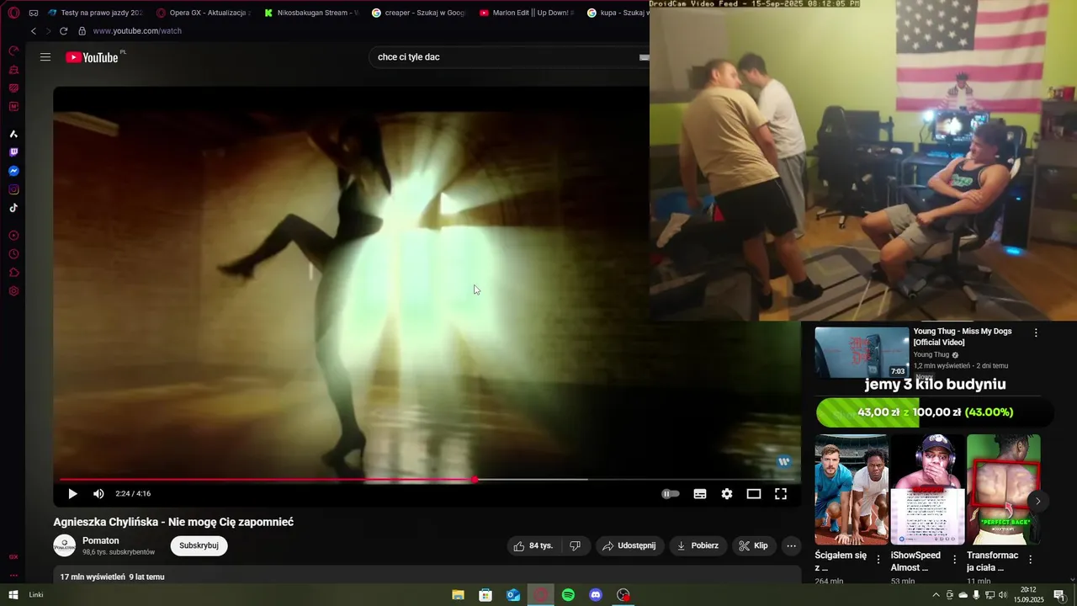
Task: Open Instagram from the Opera sidebar
Action: 13,189
